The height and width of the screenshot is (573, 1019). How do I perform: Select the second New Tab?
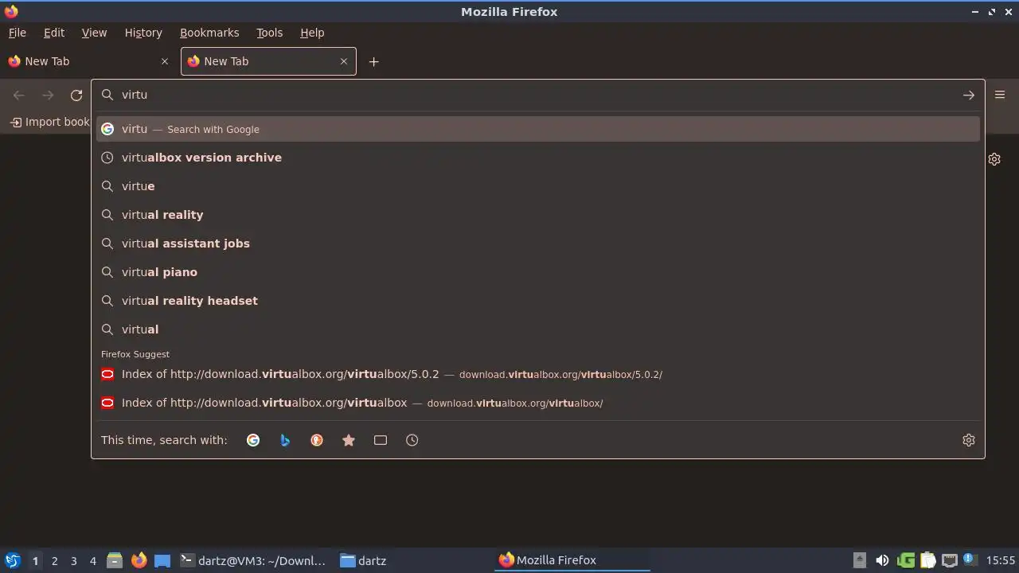click(268, 61)
